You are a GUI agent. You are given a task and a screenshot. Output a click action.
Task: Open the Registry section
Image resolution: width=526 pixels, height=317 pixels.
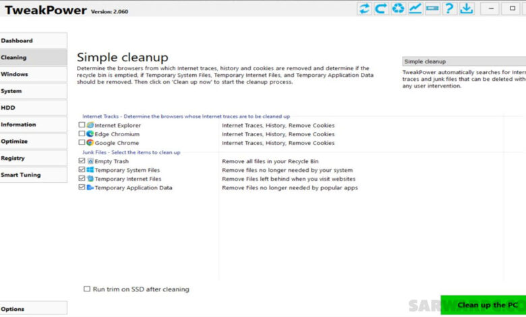click(x=33, y=158)
